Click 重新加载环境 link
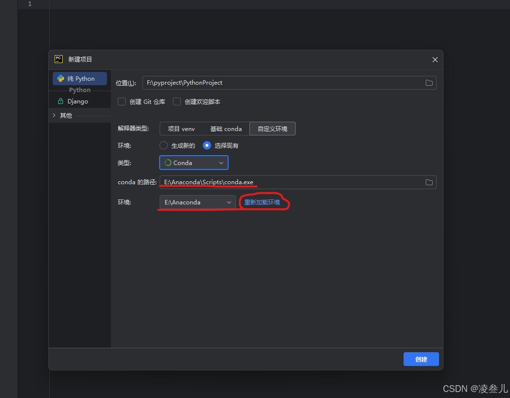The width and height of the screenshot is (510, 398). [262, 202]
